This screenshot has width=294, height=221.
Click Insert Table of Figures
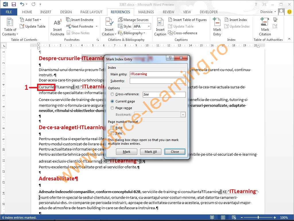pos(187,20)
